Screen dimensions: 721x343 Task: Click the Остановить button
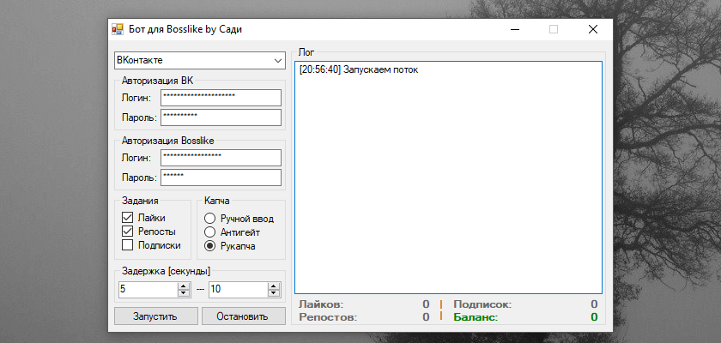click(243, 316)
